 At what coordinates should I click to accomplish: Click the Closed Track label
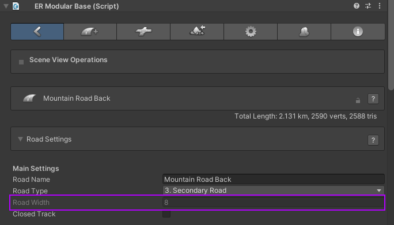(34, 214)
